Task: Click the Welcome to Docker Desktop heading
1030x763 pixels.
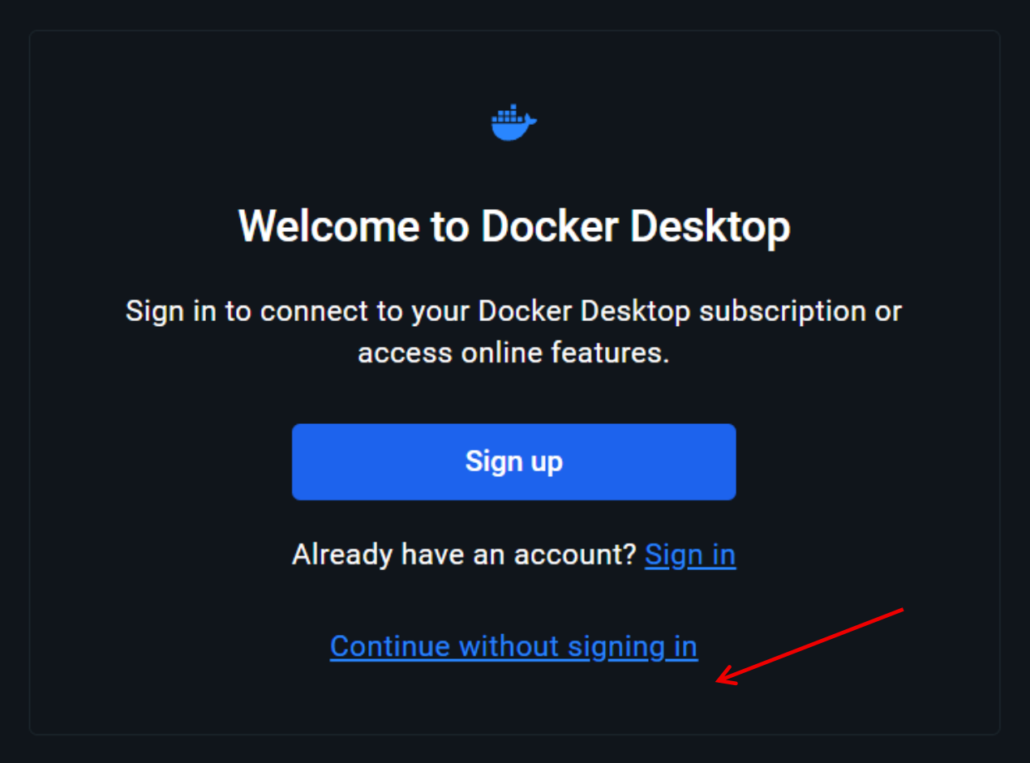Action: (514, 226)
